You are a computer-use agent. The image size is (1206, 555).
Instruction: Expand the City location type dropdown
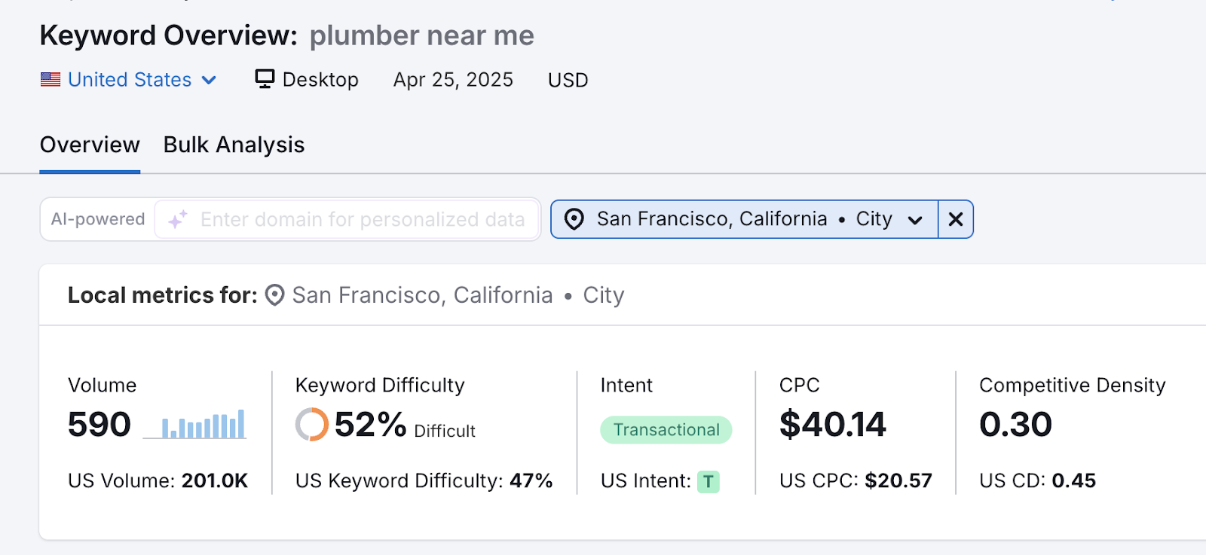tap(914, 219)
